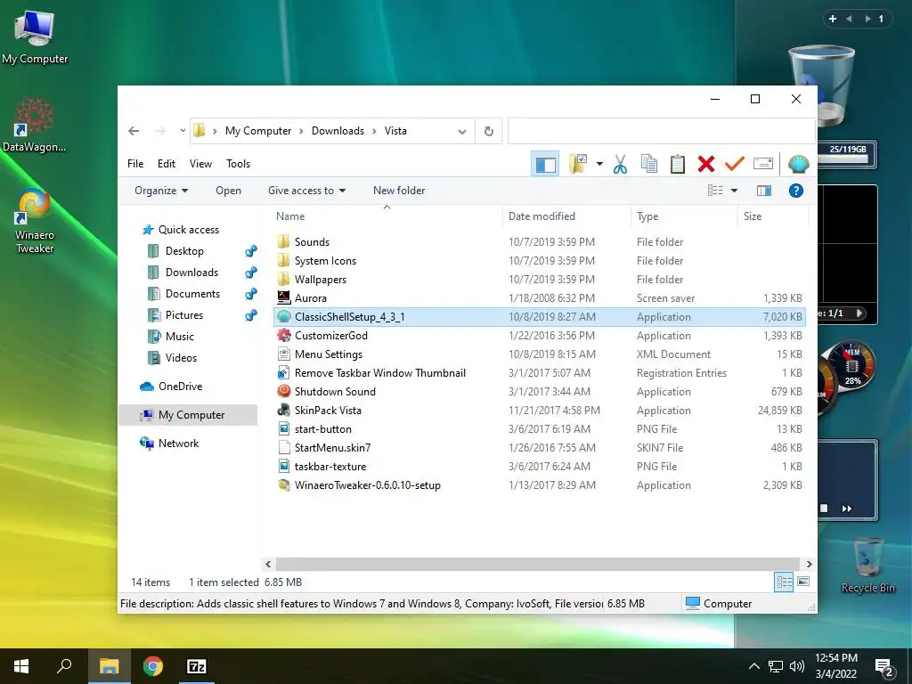Switch to details view status bar icon
Screen dimensions: 912x684
784,582
